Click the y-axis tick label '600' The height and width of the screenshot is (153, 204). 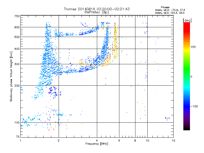[17, 27]
